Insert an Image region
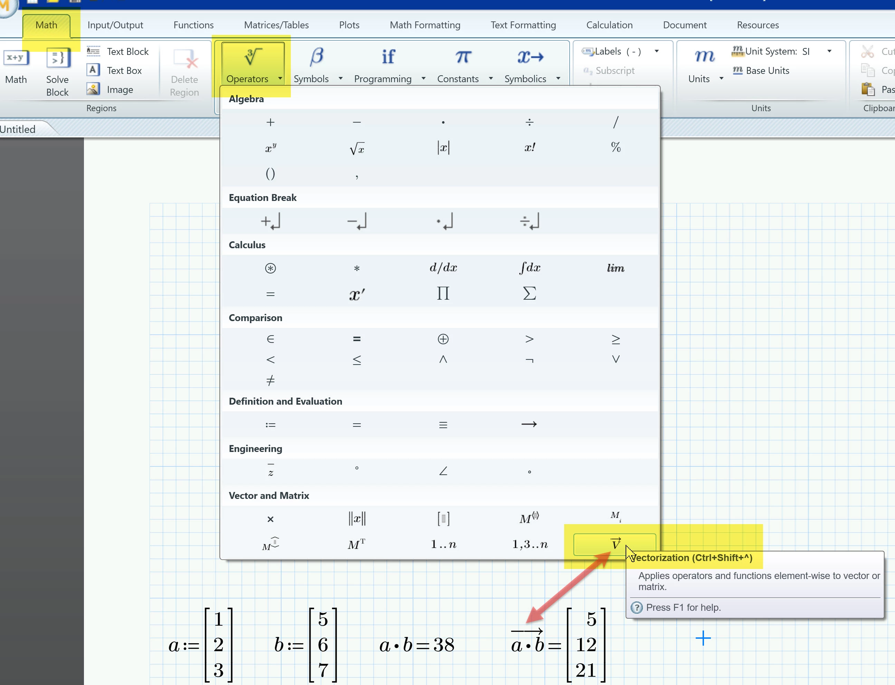 click(x=110, y=89)
